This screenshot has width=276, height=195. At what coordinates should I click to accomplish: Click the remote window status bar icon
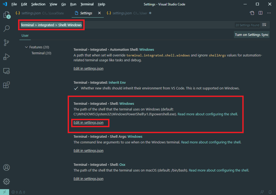tap(4, 192)
